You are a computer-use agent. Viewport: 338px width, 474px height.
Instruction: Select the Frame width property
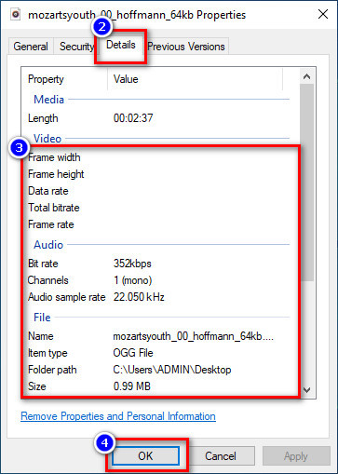(x=54, y=157)
